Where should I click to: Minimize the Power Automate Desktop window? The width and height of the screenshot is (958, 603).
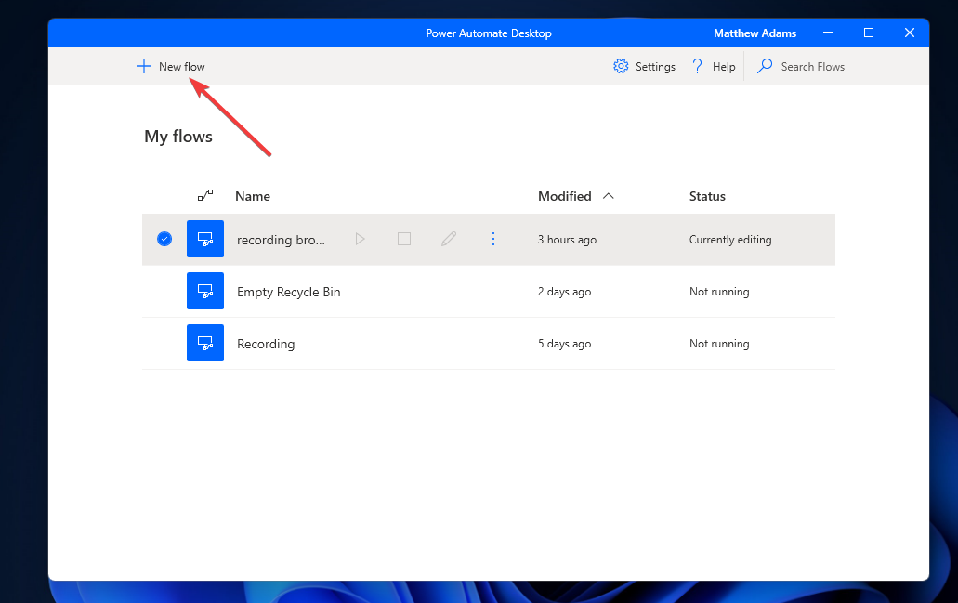click(x=828, y=33)
